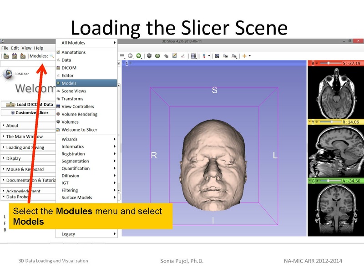Image resolution: width=364 pixels, height=273 pixels.
Task: Select Models in the modules menu
Action: tap(86, 83)
